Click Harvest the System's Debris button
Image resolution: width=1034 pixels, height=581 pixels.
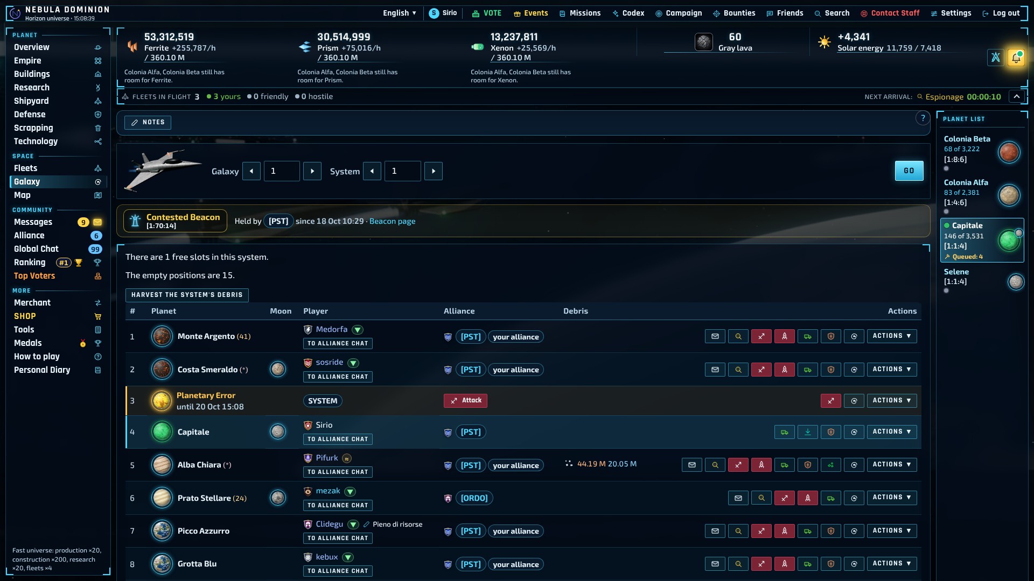[x=187, y=295]
